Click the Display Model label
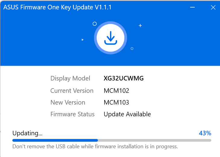 (x=70, y=79)
